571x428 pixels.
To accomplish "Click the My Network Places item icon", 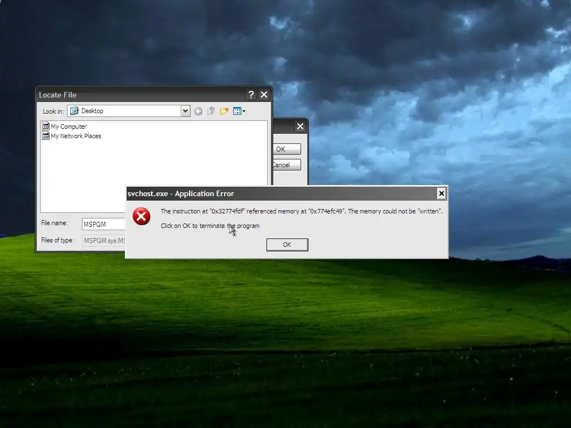I will (x=46, y=136).
